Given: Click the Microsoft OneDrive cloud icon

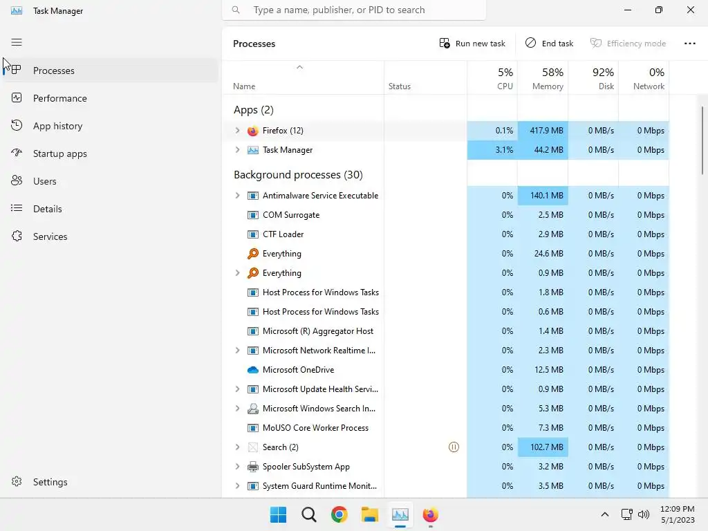Looking at the screenshot, I should [253, 370].
